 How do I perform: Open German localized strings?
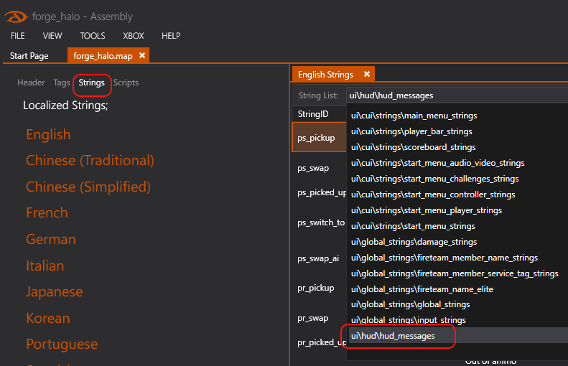50,240
